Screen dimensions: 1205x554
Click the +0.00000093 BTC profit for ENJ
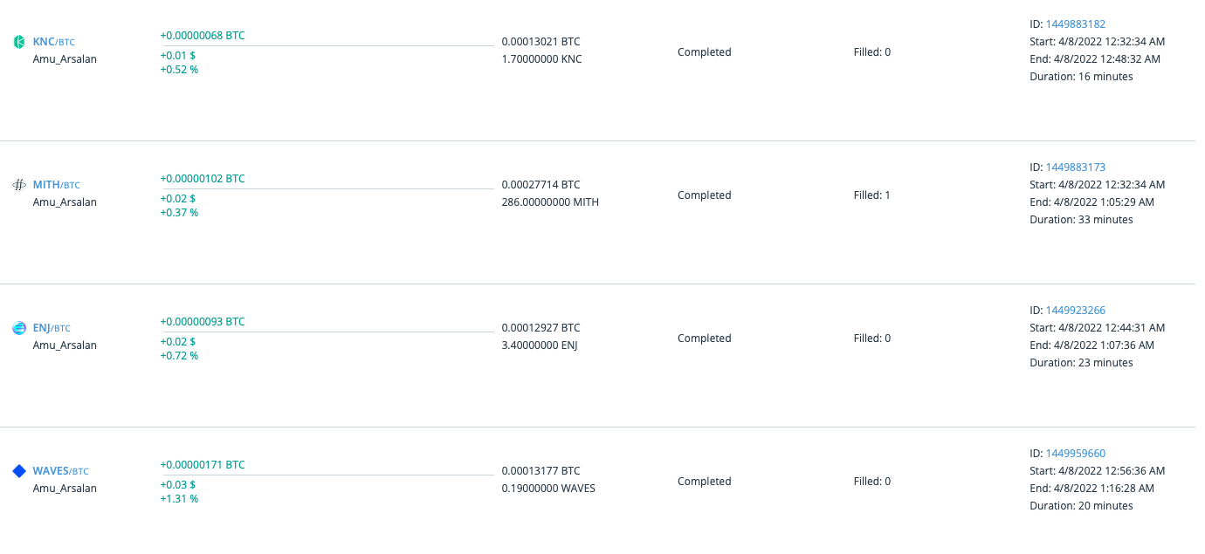tap(203, 322)
